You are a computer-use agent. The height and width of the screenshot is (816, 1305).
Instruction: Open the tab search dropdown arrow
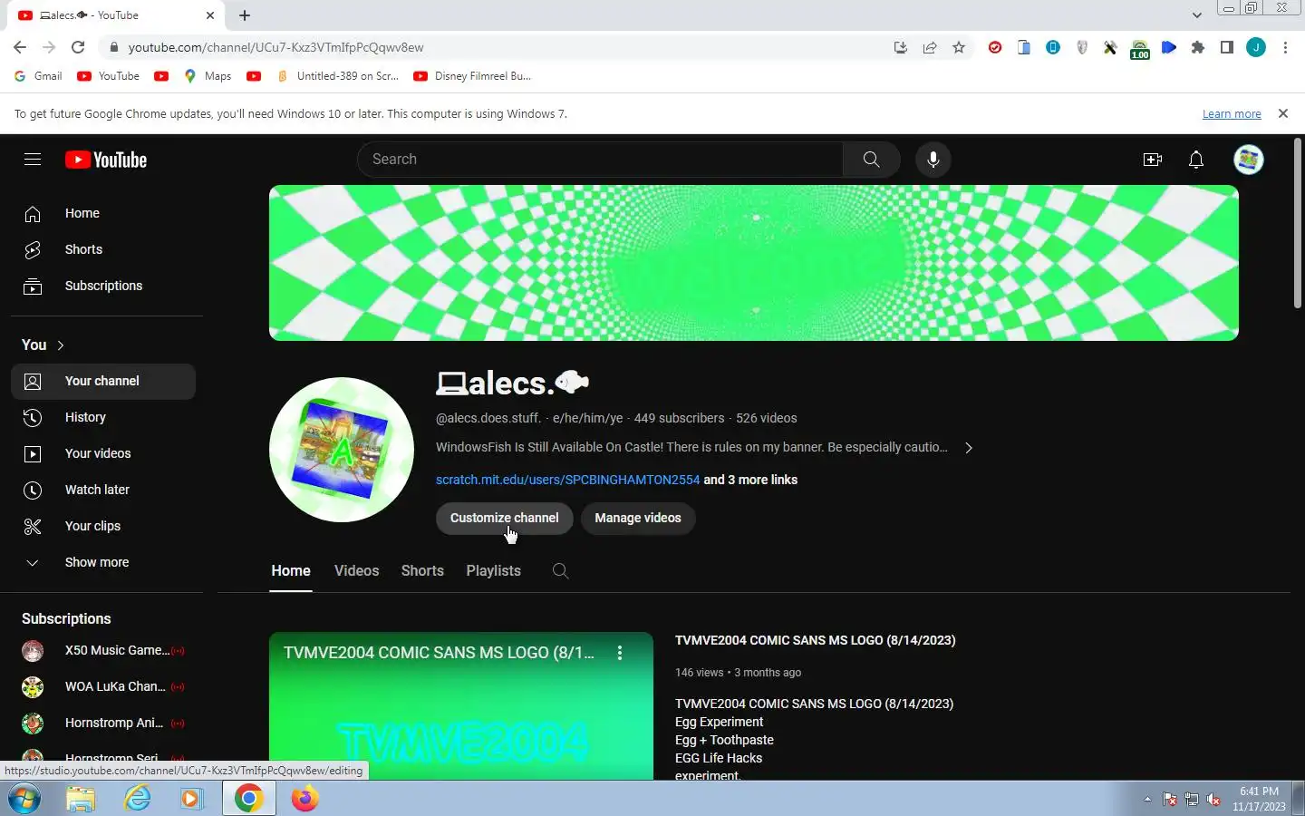(1197, 15)
